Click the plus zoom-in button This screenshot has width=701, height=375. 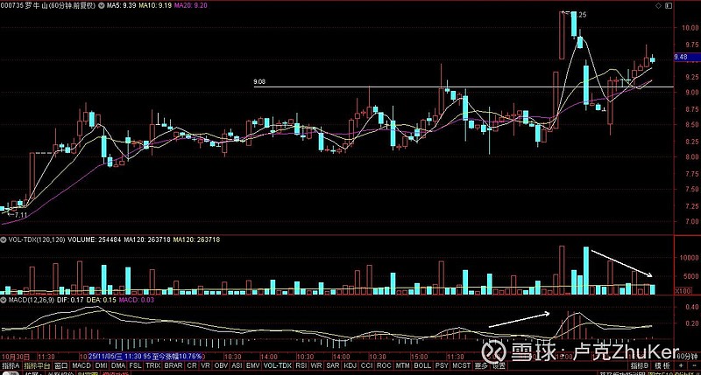[681, 365]
